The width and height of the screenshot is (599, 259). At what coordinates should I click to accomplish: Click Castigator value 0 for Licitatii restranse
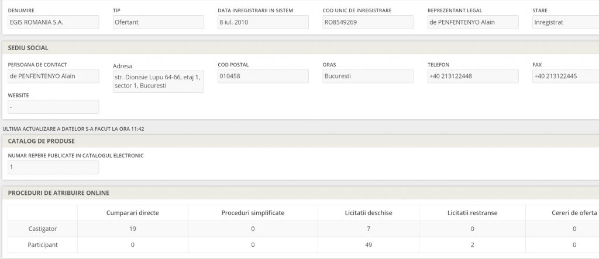tap(472, 229)
